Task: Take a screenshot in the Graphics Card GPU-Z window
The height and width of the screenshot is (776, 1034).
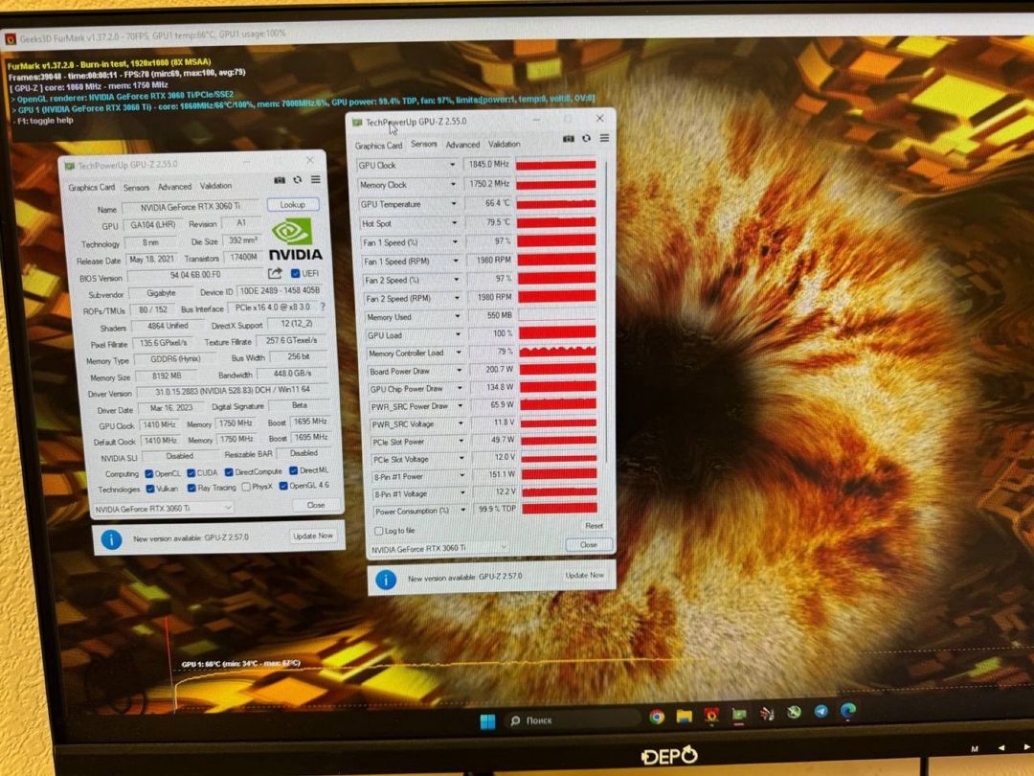Action: (x=280, y=180)
